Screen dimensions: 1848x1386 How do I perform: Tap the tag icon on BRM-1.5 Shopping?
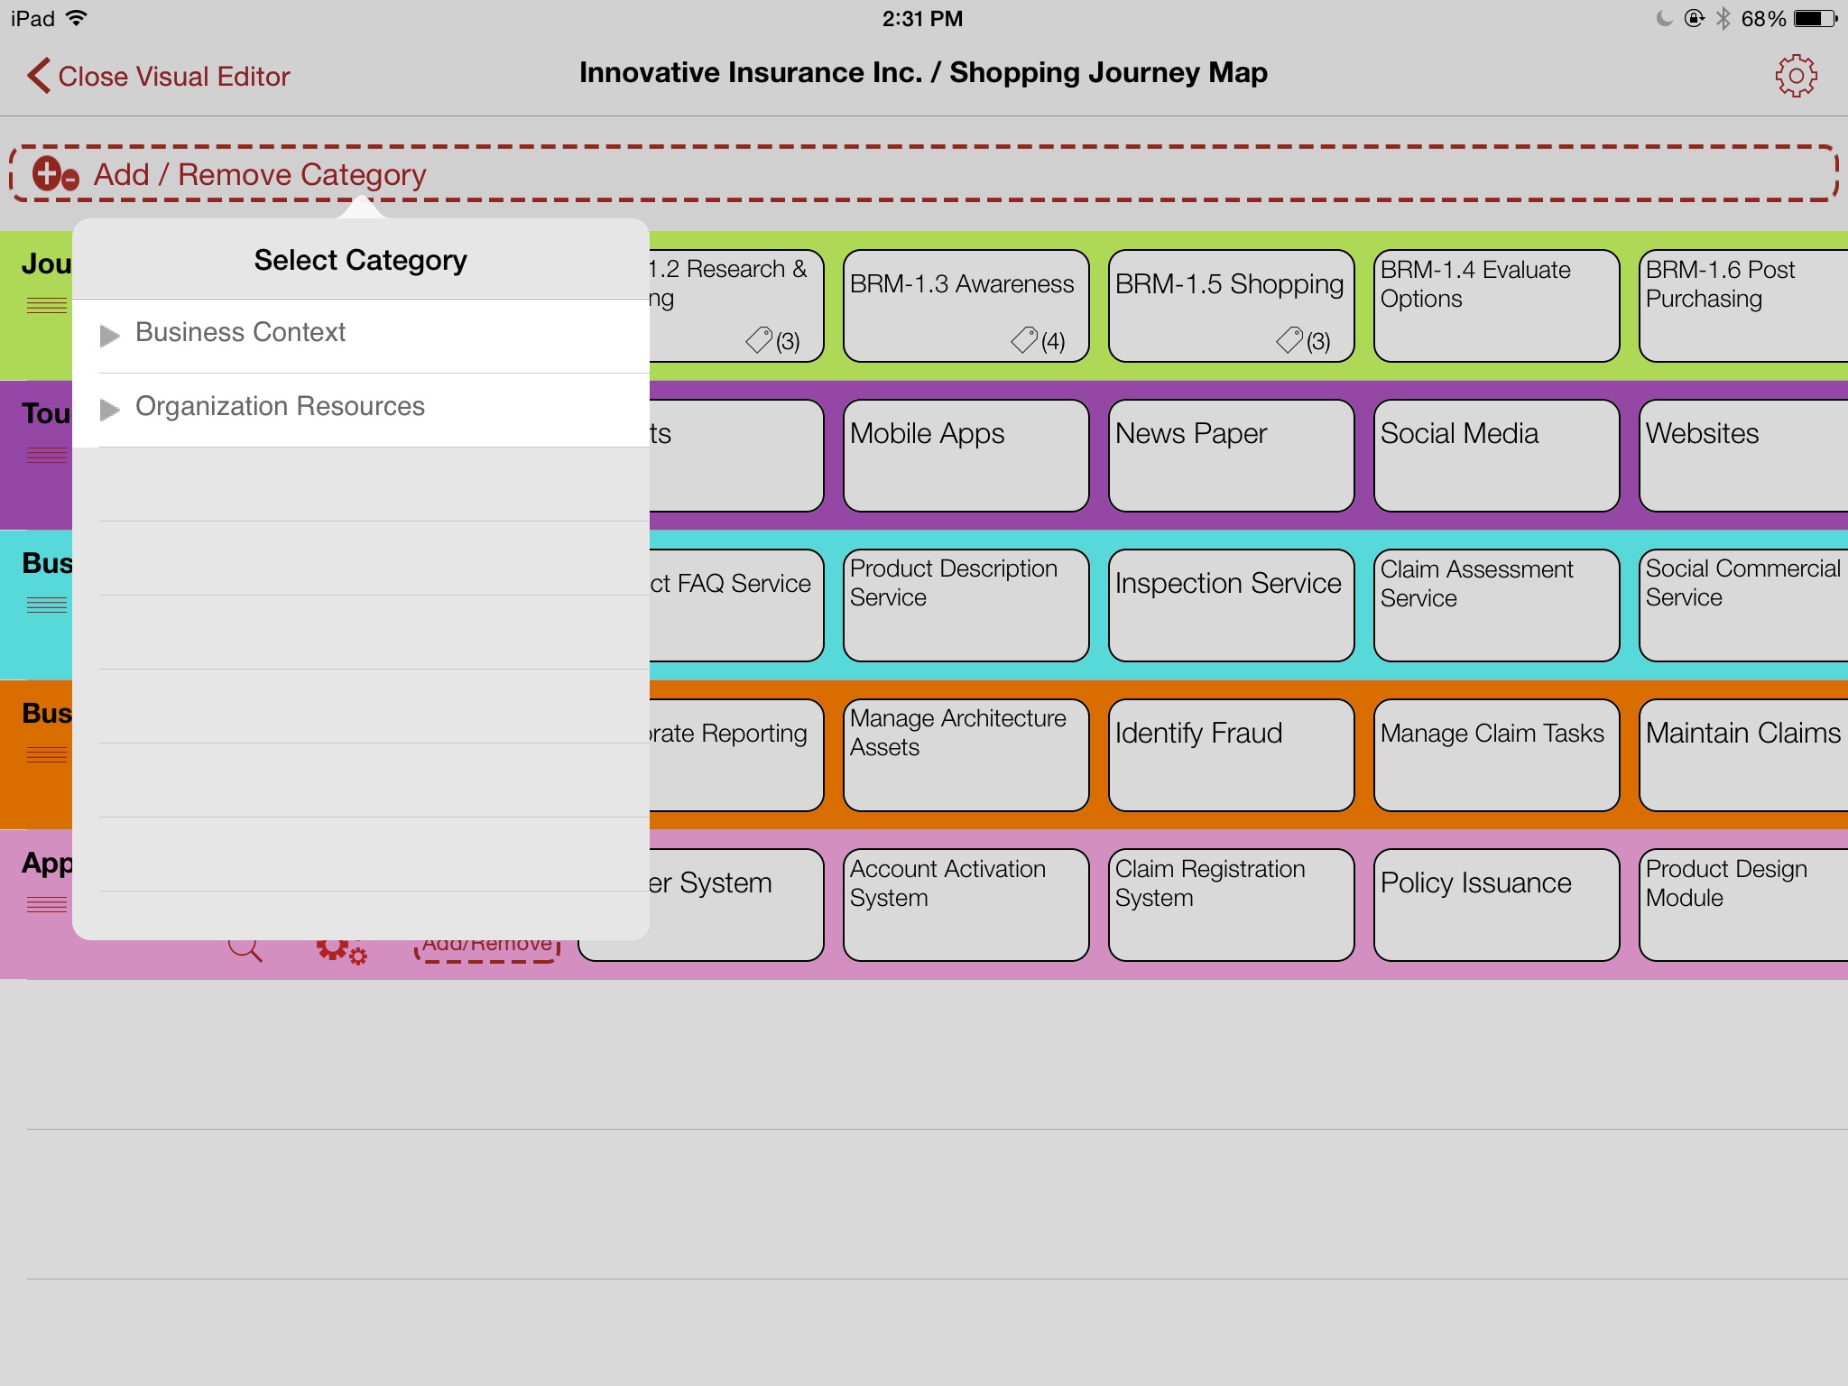point(1290,340)
